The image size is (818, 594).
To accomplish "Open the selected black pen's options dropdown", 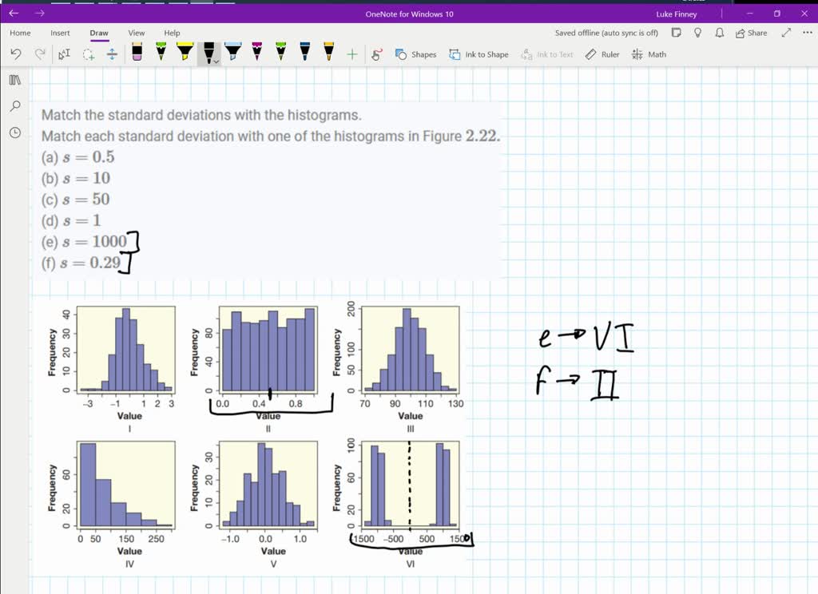I will (x=214, y=59).
